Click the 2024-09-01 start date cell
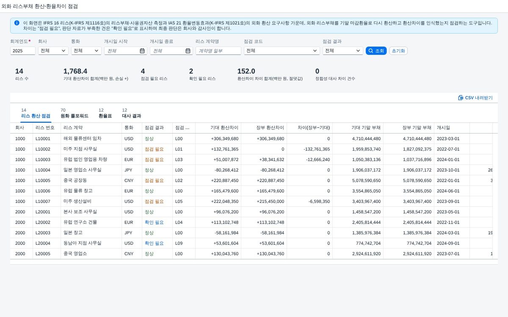 (x=448, y=243)
